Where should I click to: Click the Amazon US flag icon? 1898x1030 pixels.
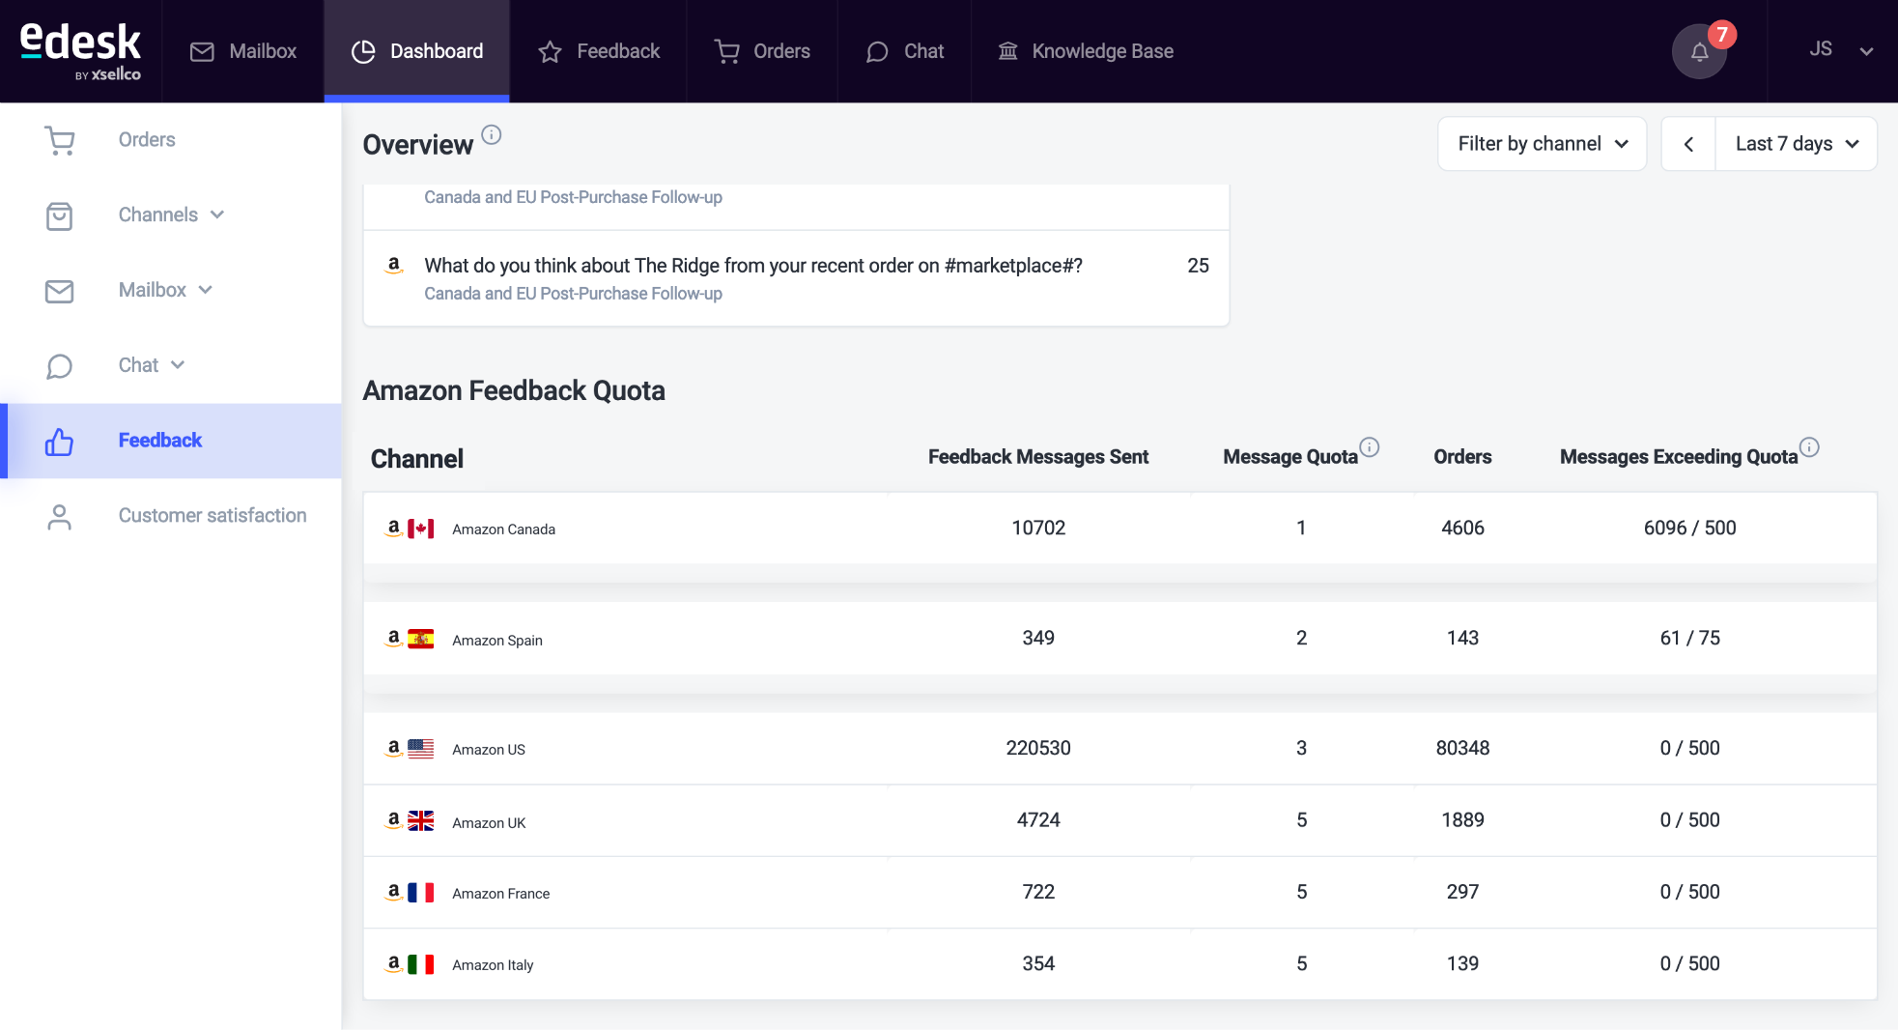(x=420, y=749)
